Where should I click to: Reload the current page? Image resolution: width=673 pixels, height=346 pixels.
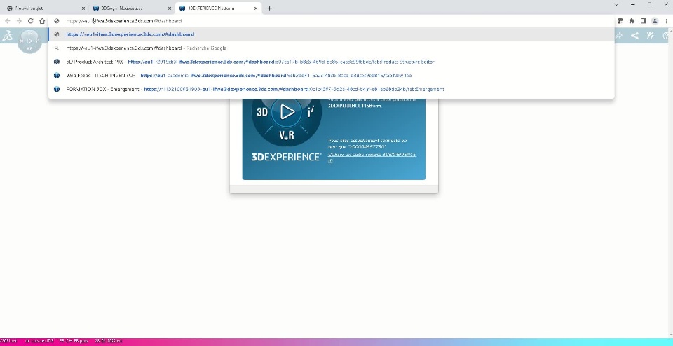tap(30, 20)
